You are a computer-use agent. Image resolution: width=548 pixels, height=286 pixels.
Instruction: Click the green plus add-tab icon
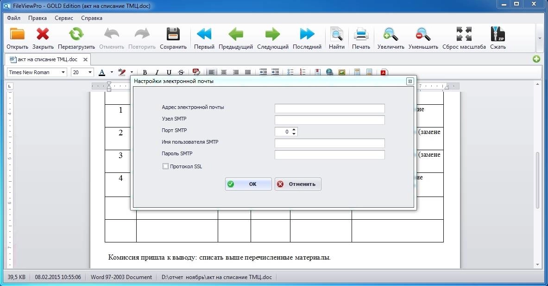[x=536, y=59]
